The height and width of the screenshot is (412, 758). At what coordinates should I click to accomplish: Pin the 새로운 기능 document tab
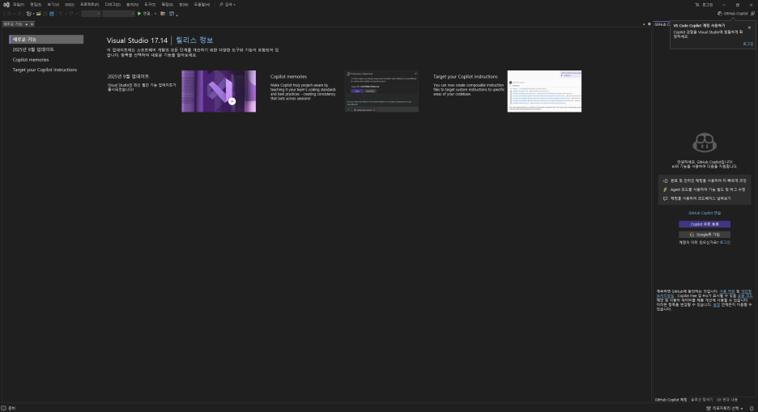[27, 24]
